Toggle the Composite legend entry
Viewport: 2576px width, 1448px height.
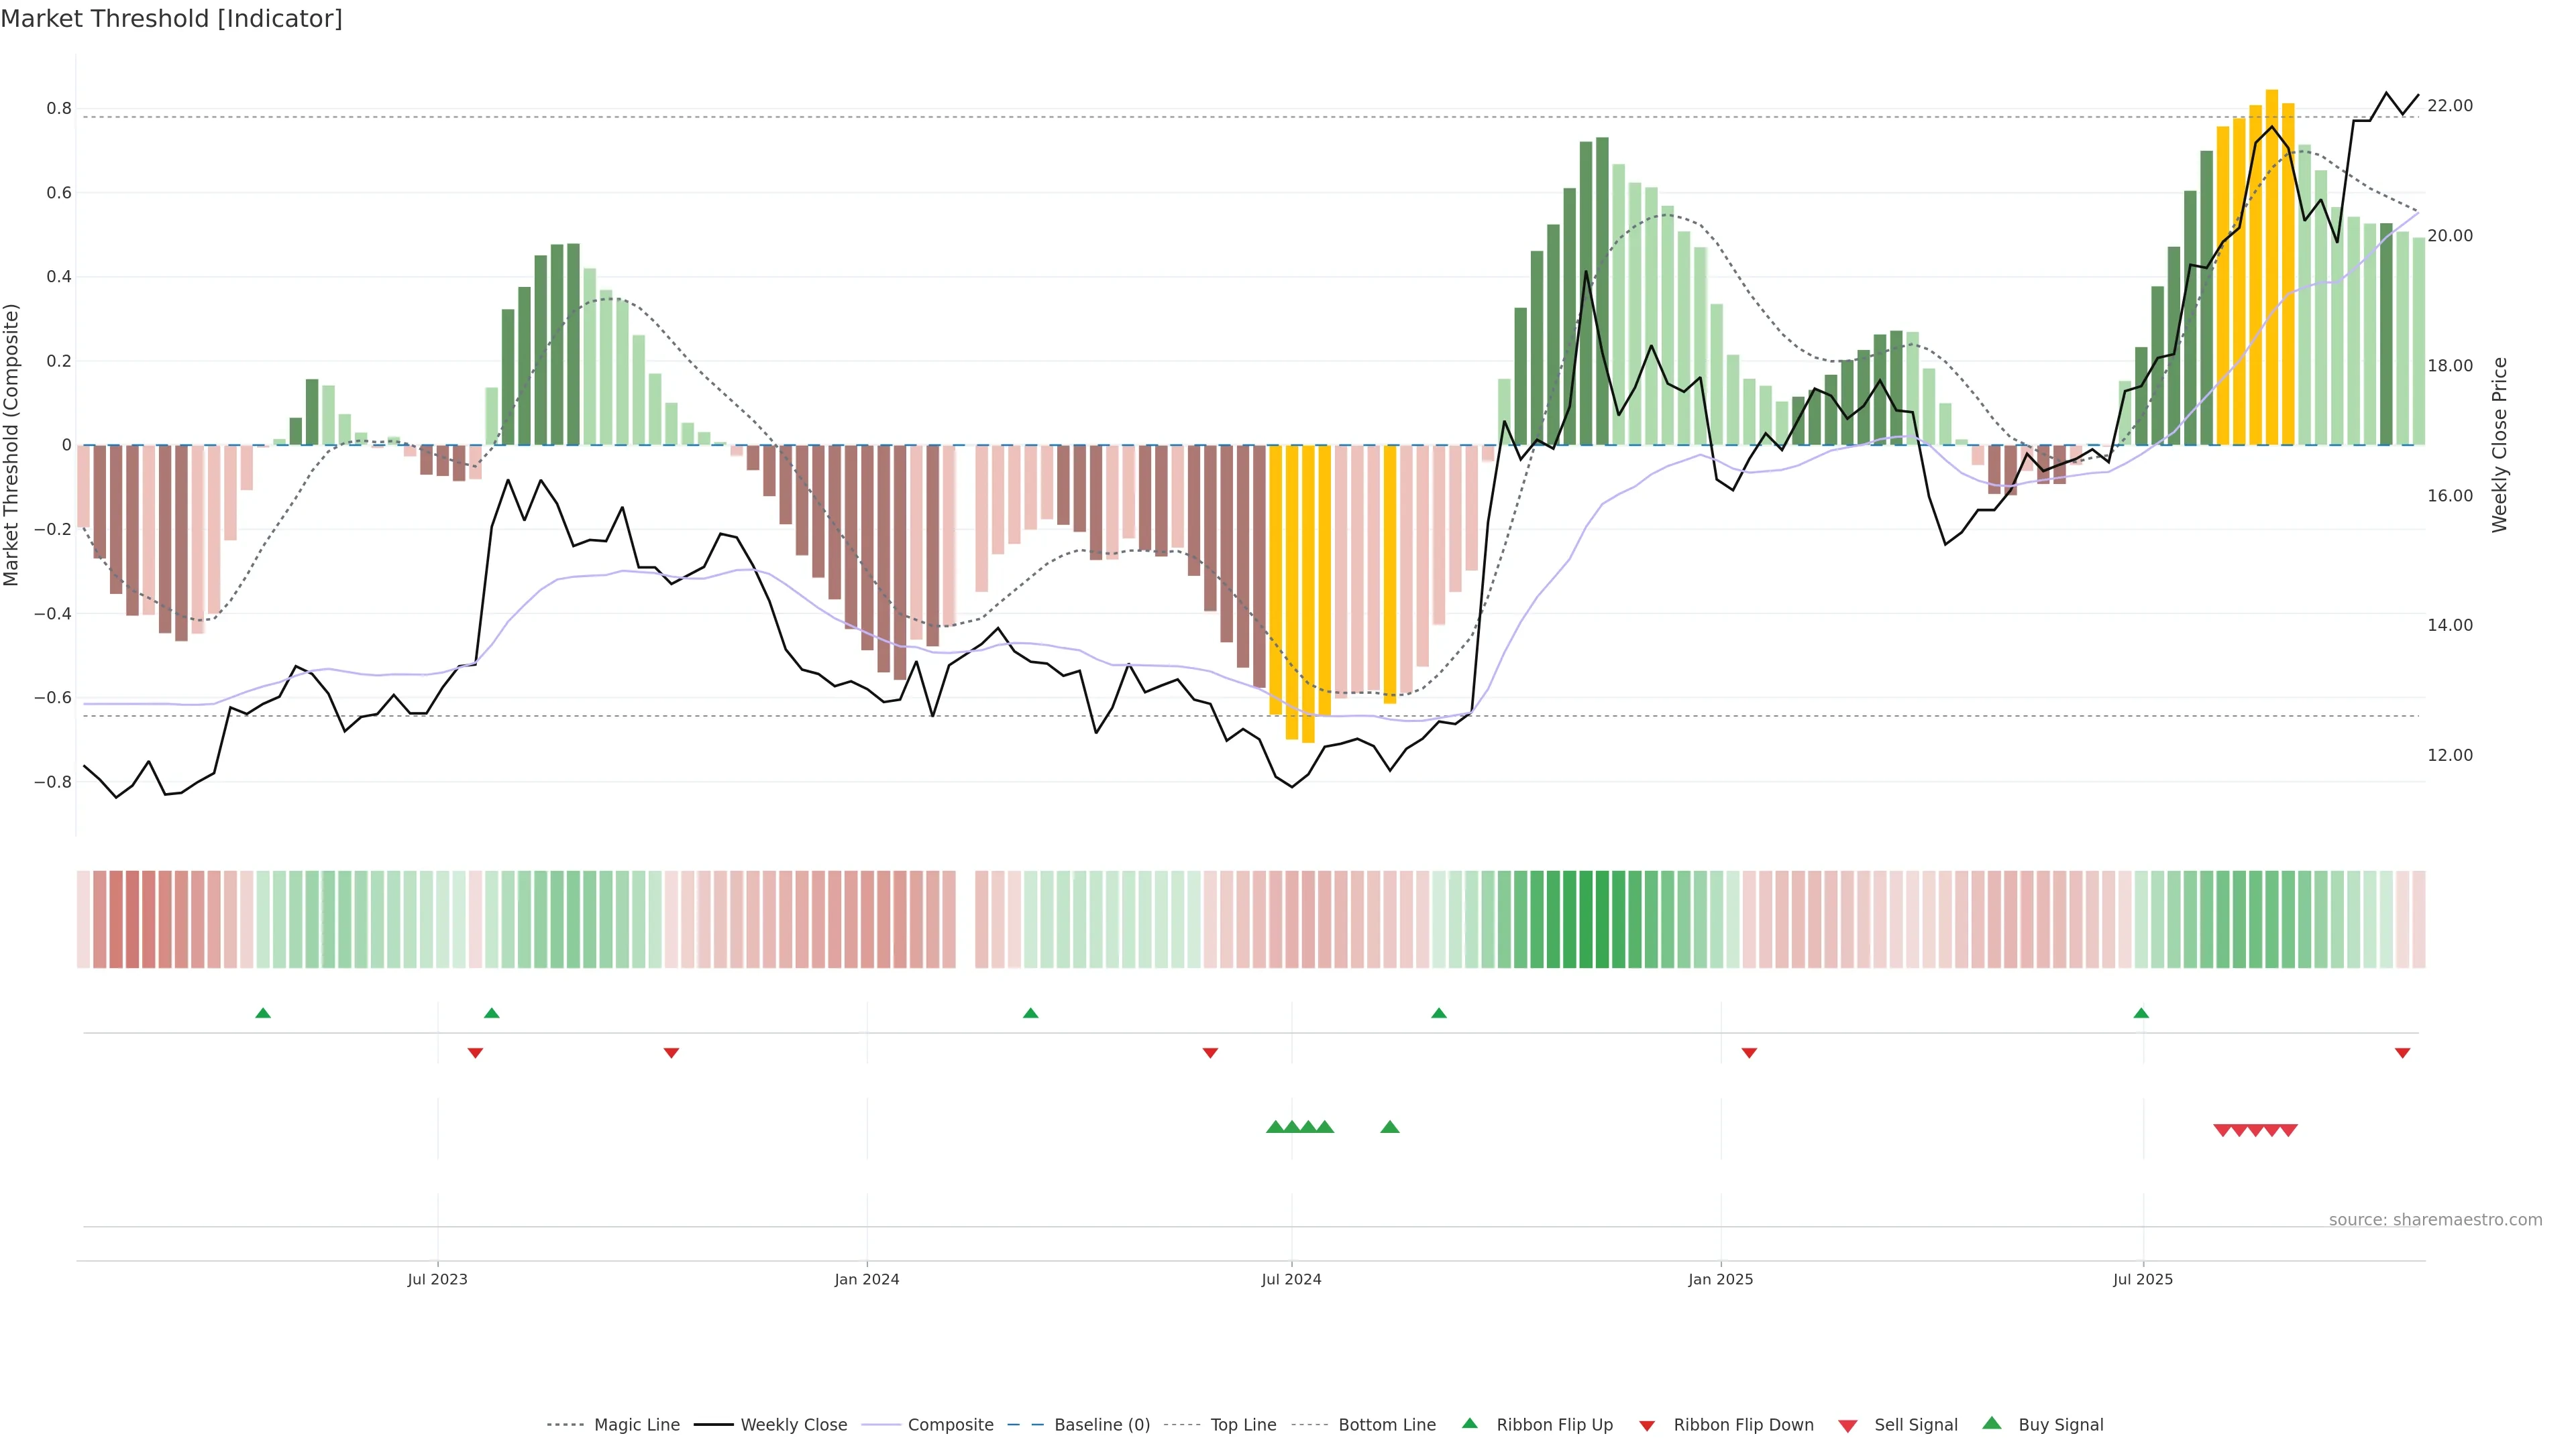tap(950, 1425)
